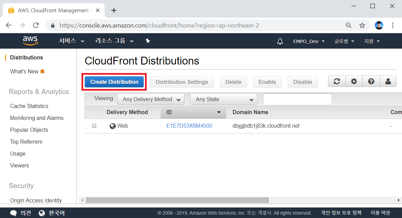Screen dimensions: 402x218
Task: Click the zoom magnifier icon in the address bar
Action: 348,25
